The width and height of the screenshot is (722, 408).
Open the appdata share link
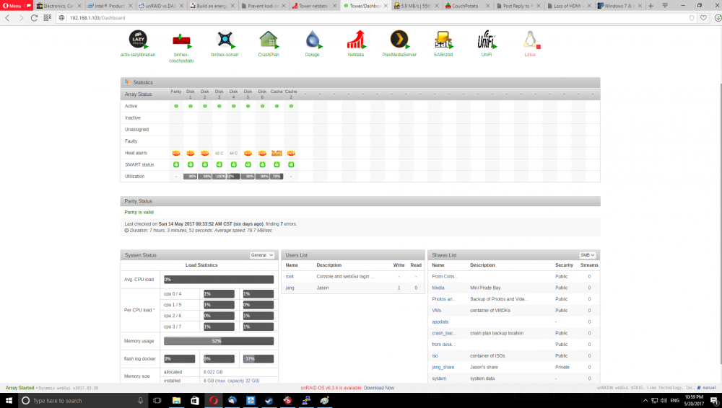tap(440, 322)
